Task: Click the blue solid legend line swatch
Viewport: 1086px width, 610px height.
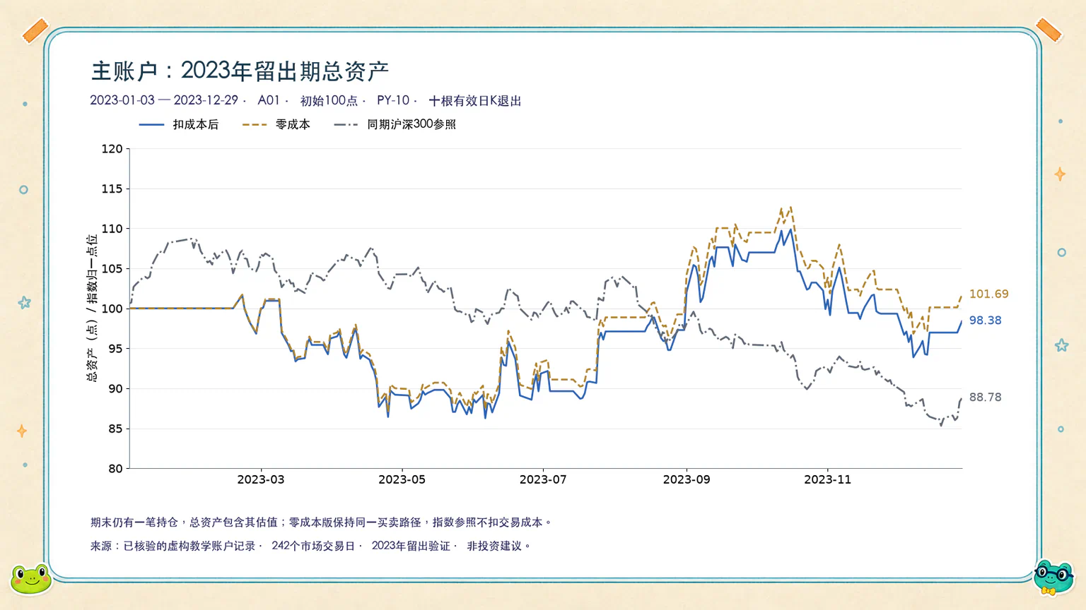Action: tap(151, 124)
